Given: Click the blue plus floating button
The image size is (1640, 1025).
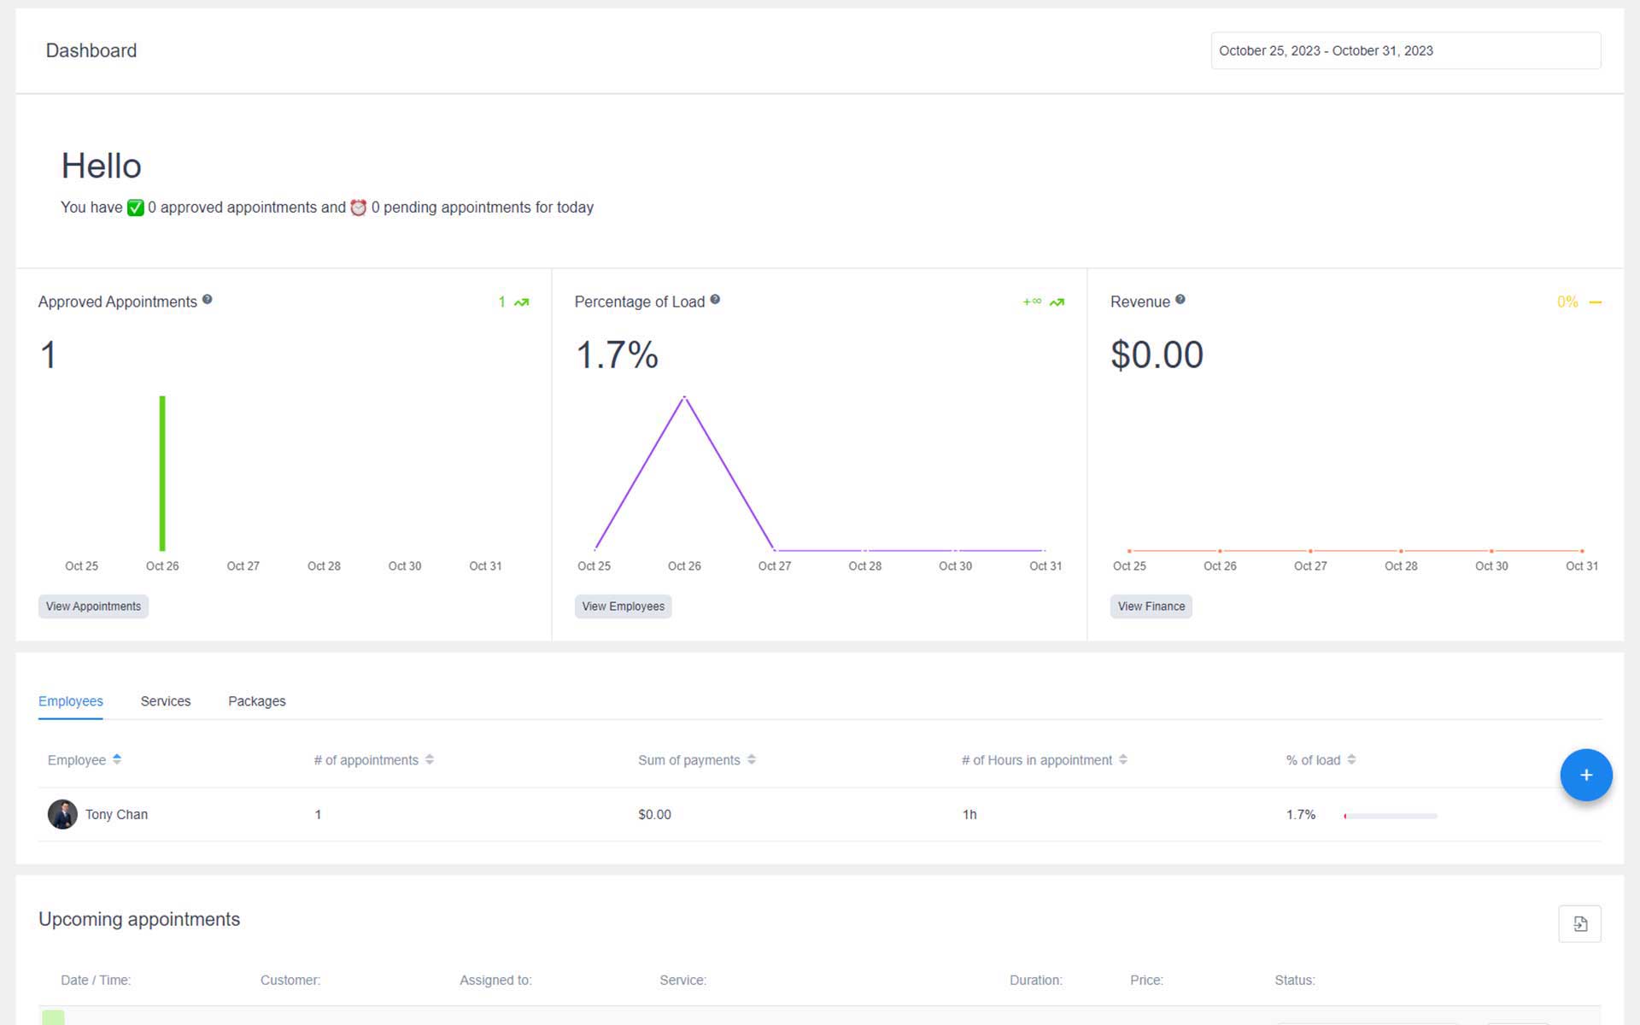Looking at the screenshot, I should [x=1585, y=775].
